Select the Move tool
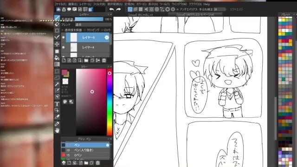 pos(57,44)
